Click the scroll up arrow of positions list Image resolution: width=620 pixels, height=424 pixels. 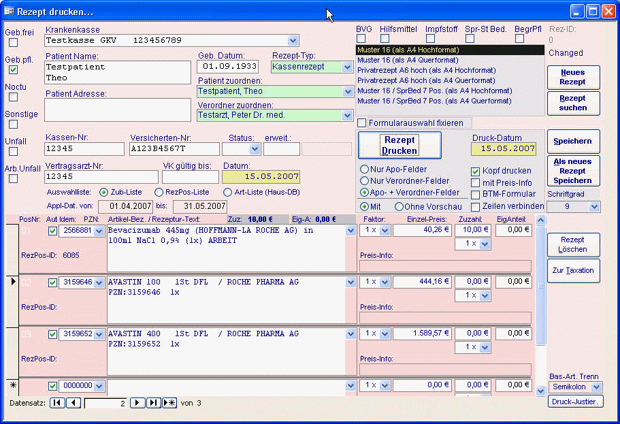[540, 221]
